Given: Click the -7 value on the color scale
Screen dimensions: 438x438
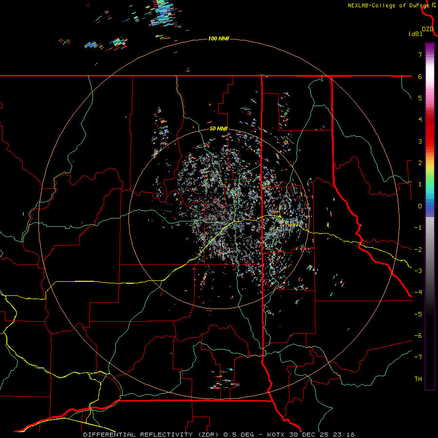Looking at the screenshot, I should pos(418,357).
